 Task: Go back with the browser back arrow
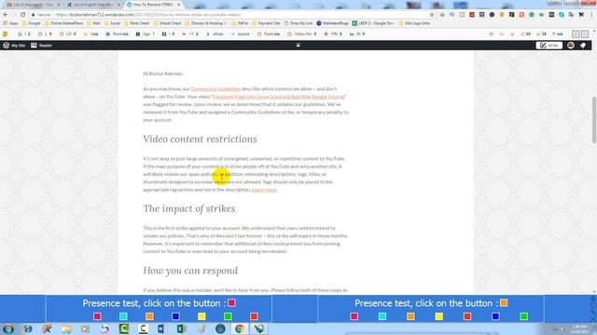point(6,15)
